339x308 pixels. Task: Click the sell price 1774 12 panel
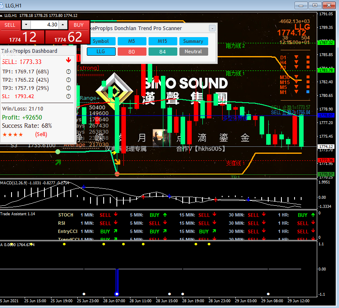(x=22, y=37)
